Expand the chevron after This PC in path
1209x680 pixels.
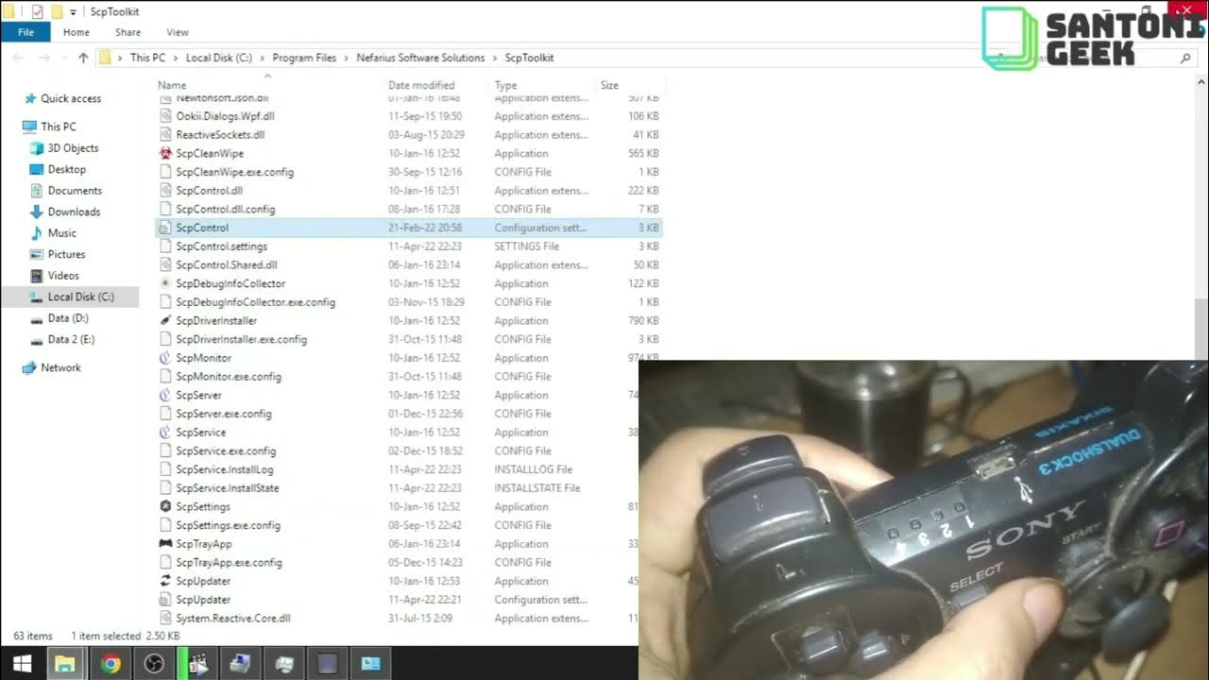point(175,58)
